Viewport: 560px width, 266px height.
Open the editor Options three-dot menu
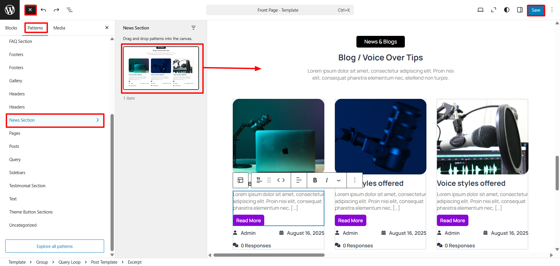552,10
